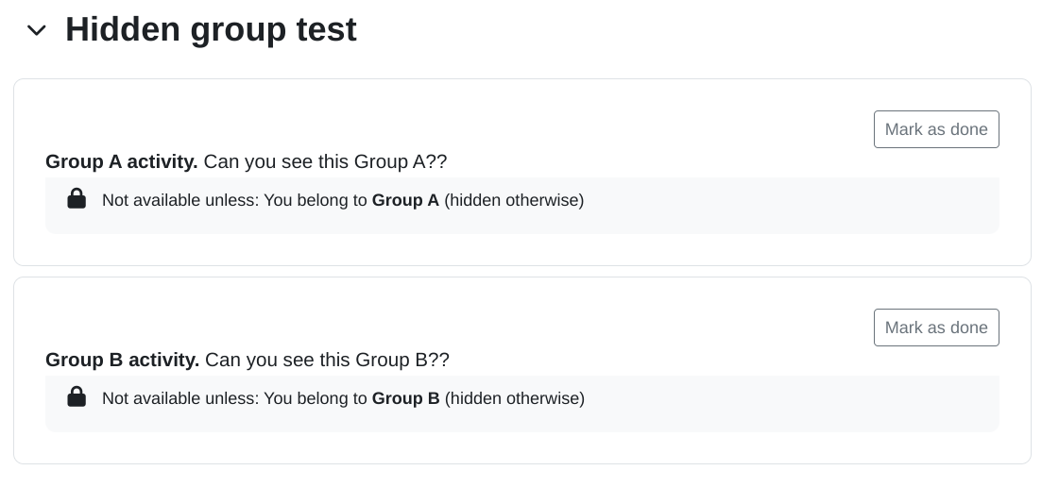Mark the Group B activity as done
The height and width of the screenshot is (504, 1059).
(936, 328)
